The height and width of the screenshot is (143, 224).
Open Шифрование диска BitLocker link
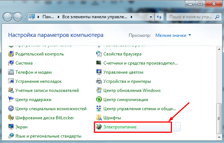click(x=45, y=118)
